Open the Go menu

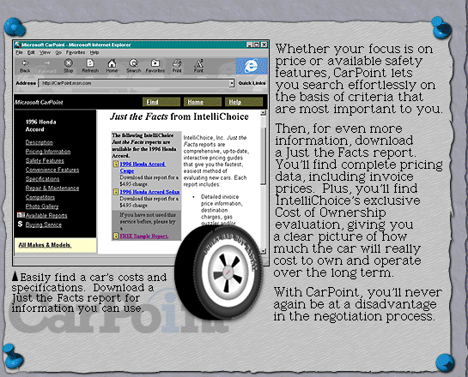coord(58,52)
